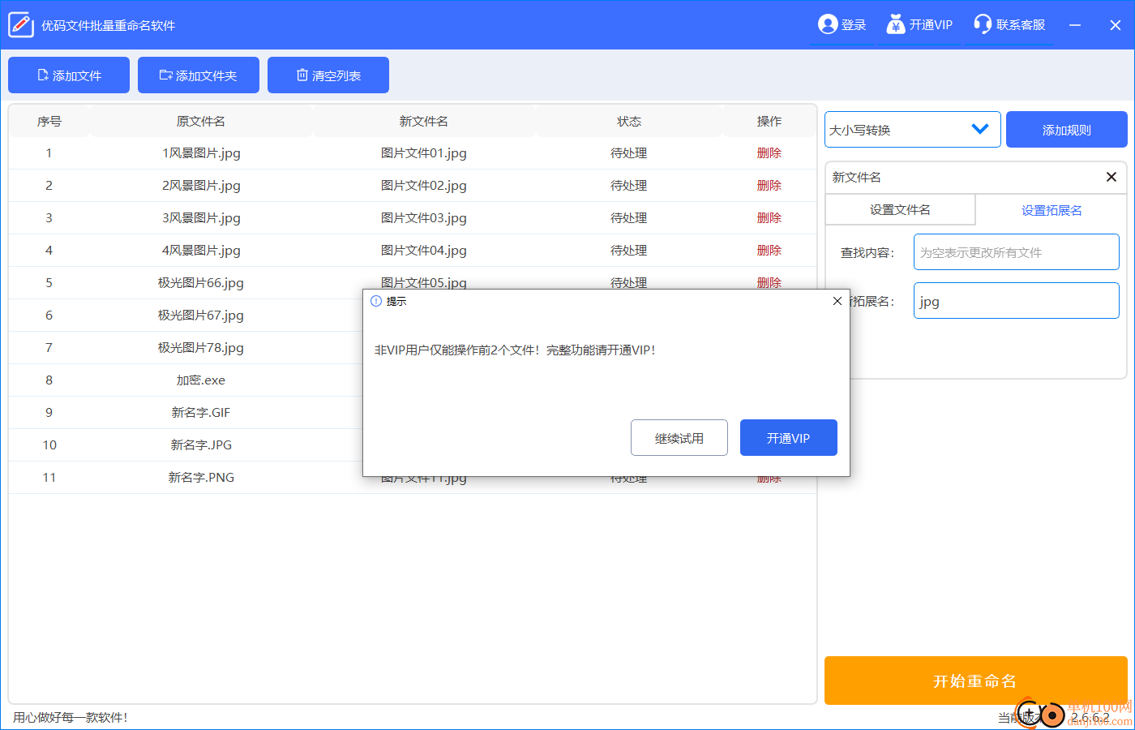Close the application window
This screenshot has width=1135, height=730.
(x=1116, y=25)
